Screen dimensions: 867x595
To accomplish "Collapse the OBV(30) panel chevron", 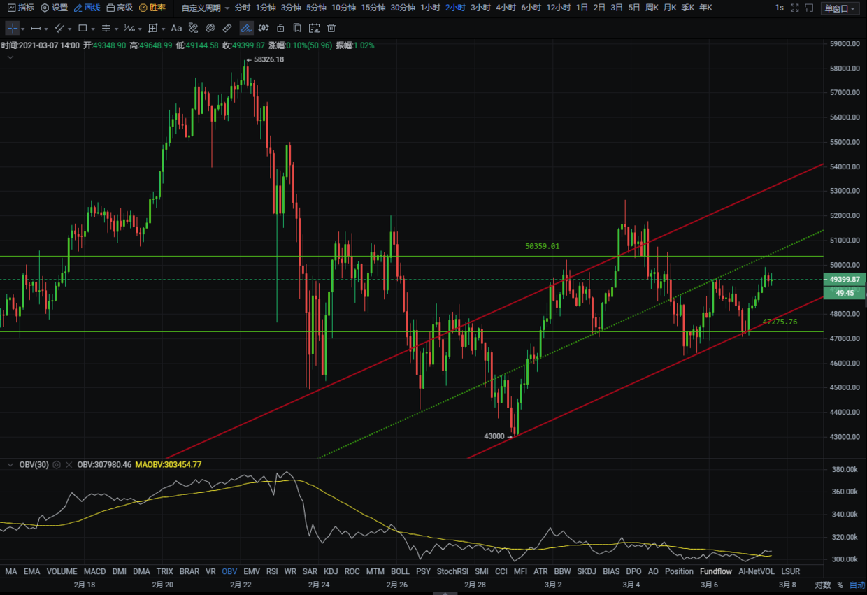I will click(x=10, y=464).
